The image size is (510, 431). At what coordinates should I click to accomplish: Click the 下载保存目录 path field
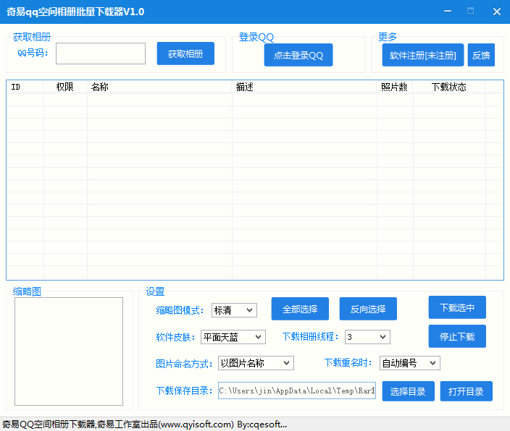(x=297, y=391)
